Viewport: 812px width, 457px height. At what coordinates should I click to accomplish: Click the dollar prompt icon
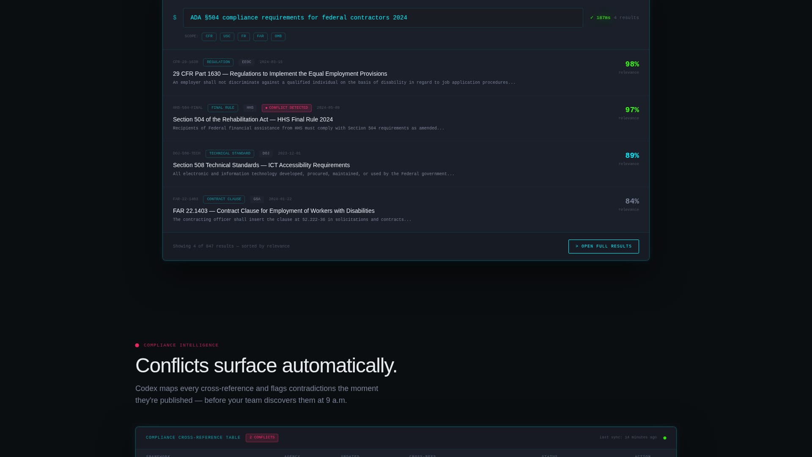[175, 18]
